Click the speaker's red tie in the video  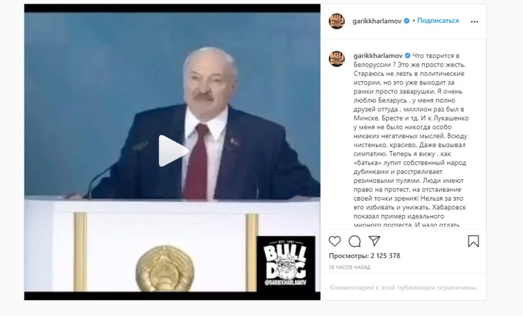pos(196,162)
